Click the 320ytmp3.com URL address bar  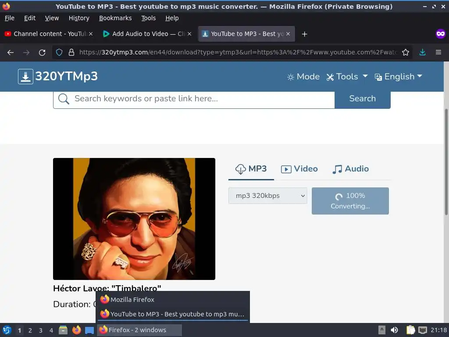pos(238,52)
